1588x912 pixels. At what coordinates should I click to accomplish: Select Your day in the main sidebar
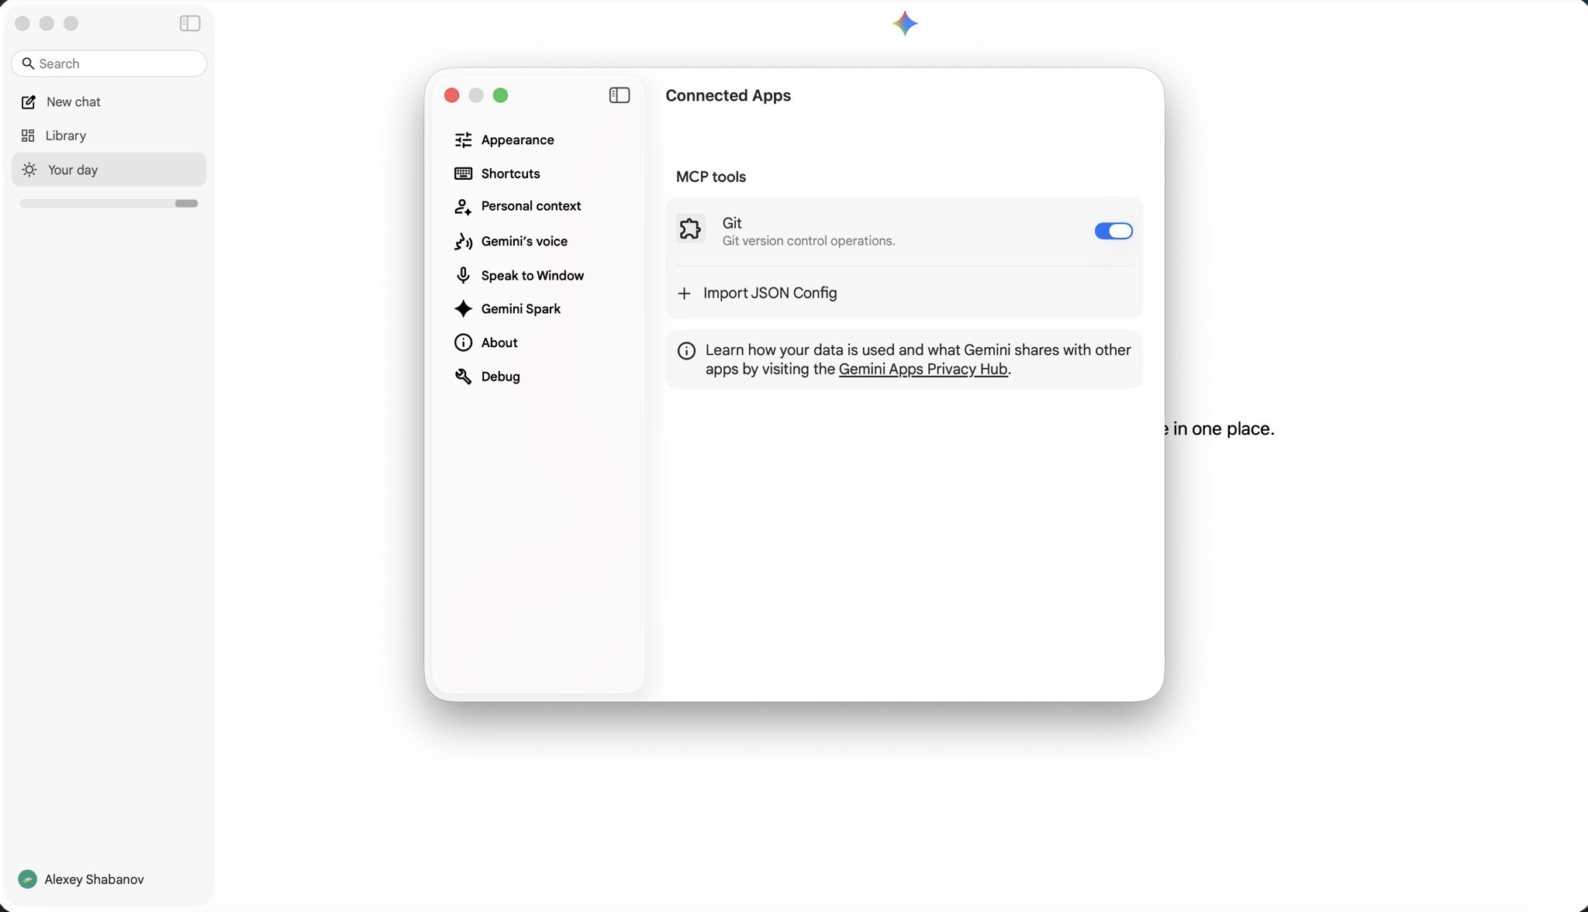pos(109,170)
